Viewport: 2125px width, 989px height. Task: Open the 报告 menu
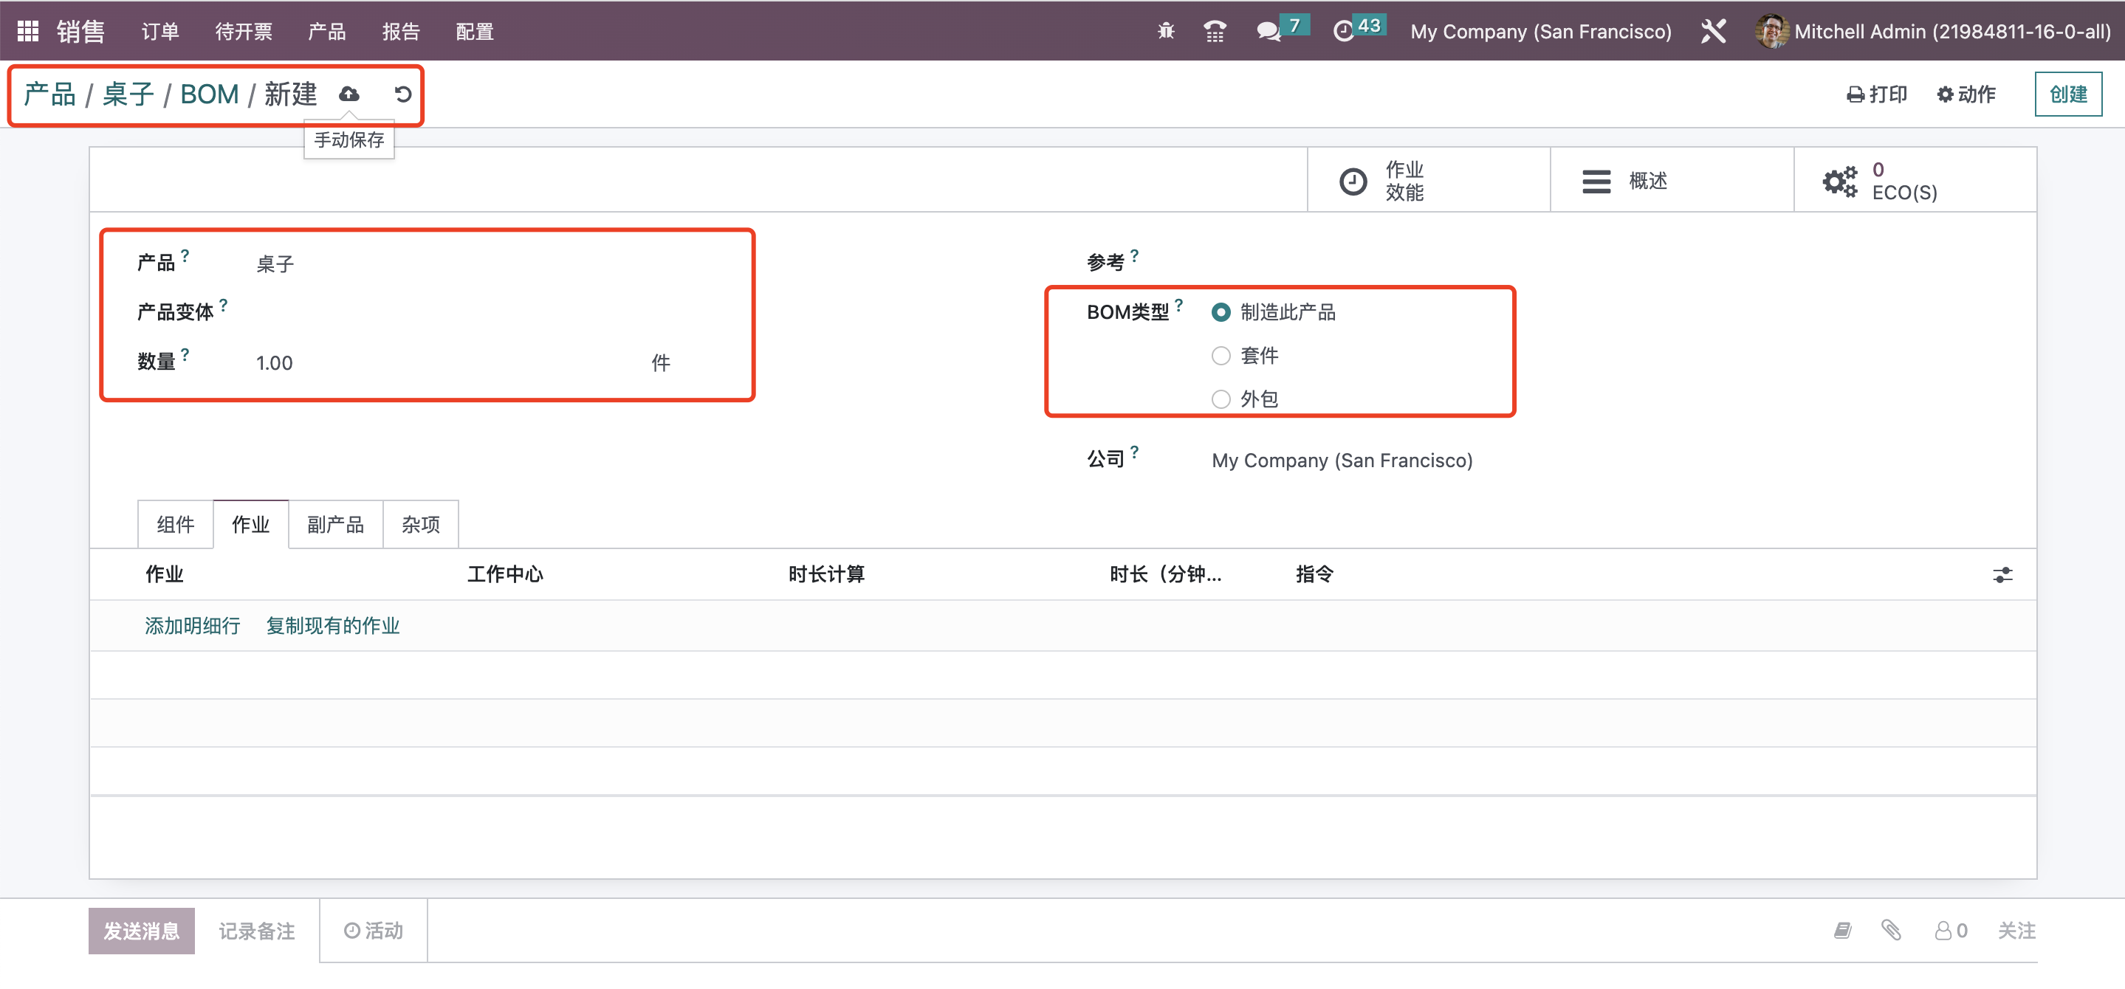click(x=401, y=31)
